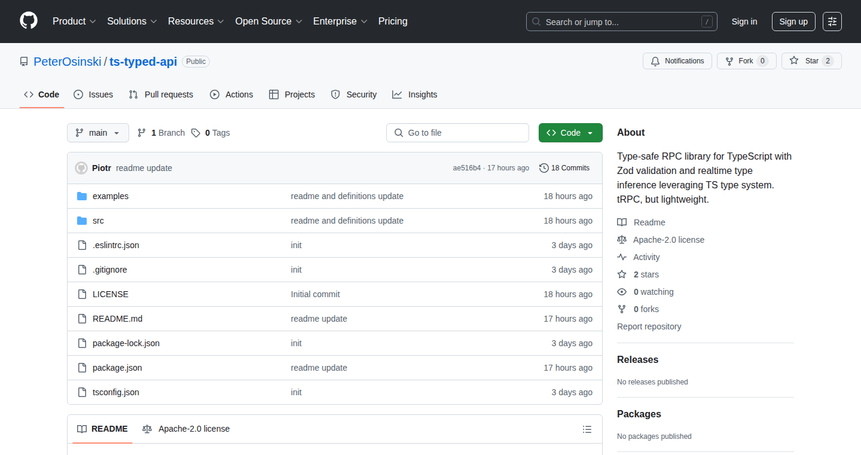The image size is (861, 455).
Task: Switch to the Actions tab
Action: pyautogui.click(x=231, y=94)
